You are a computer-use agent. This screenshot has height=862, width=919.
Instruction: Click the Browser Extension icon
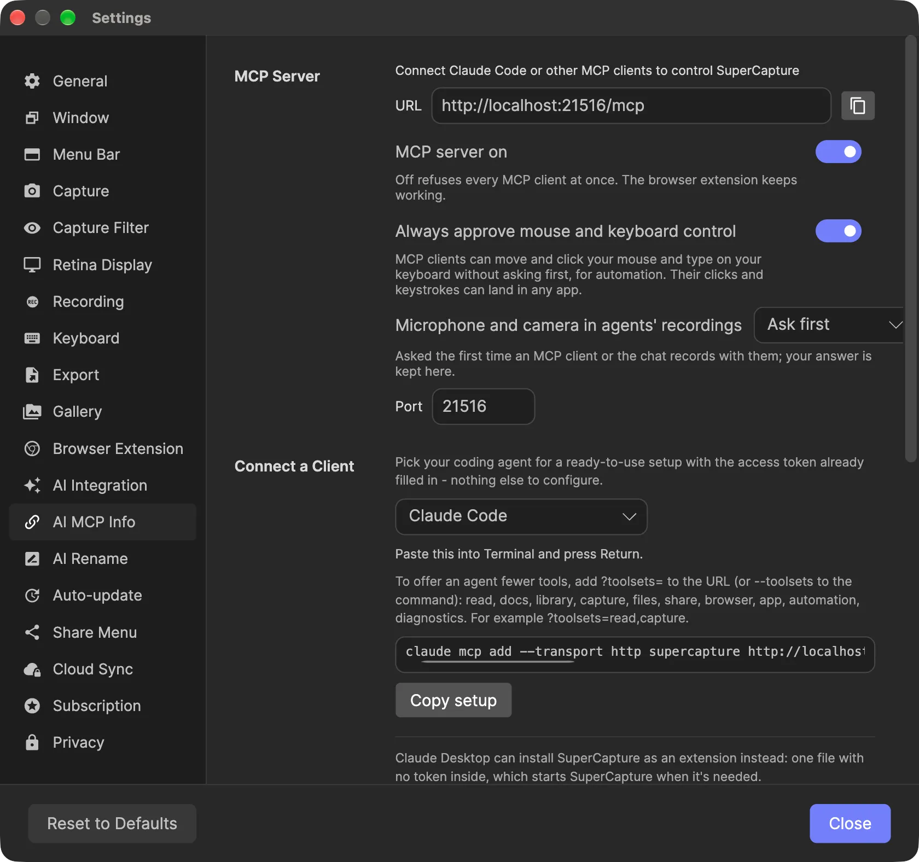pyautogui.click(x=32, y=449)
